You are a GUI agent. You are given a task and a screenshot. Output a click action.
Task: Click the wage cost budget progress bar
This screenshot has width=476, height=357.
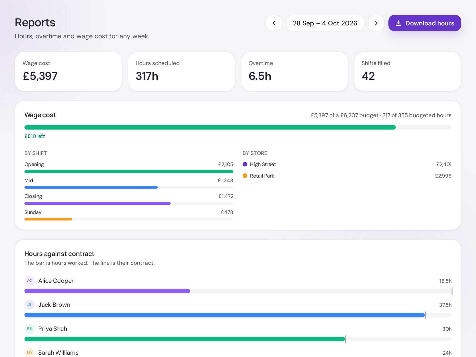click(x=238, y=127)
